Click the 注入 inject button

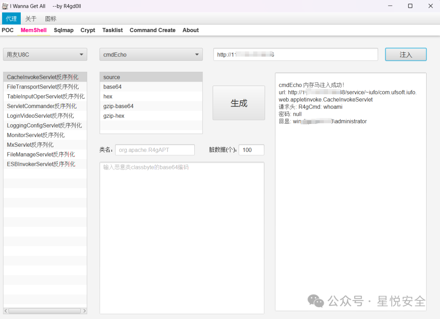tap(406, 54)
